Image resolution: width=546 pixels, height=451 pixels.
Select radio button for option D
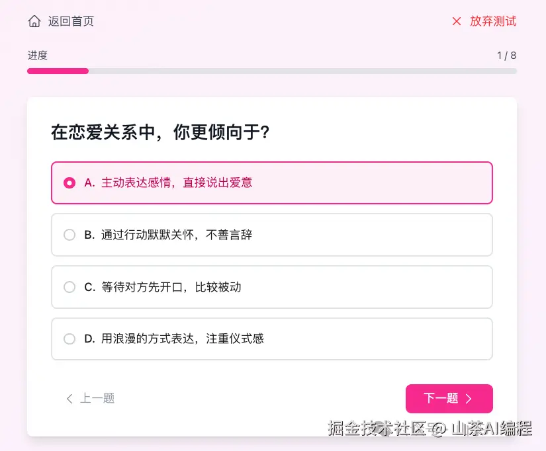pyautogui.click(x=69, y=339)
